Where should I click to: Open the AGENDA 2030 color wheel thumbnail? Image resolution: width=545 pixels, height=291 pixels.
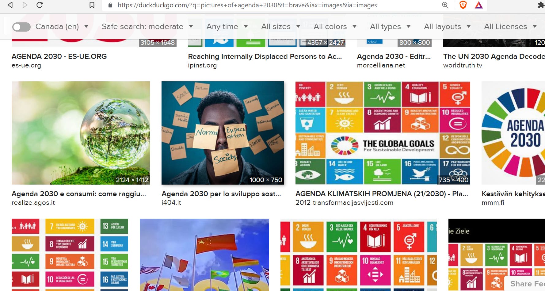513,133
